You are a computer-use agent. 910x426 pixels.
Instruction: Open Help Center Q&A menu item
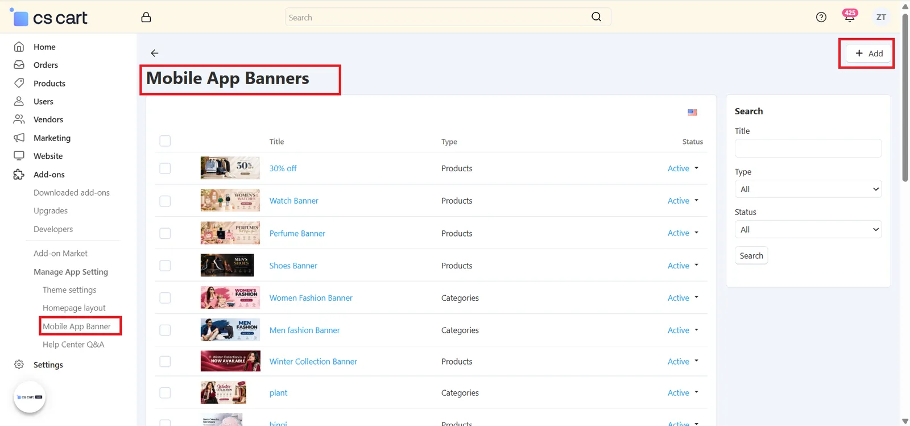coord(73,345)
